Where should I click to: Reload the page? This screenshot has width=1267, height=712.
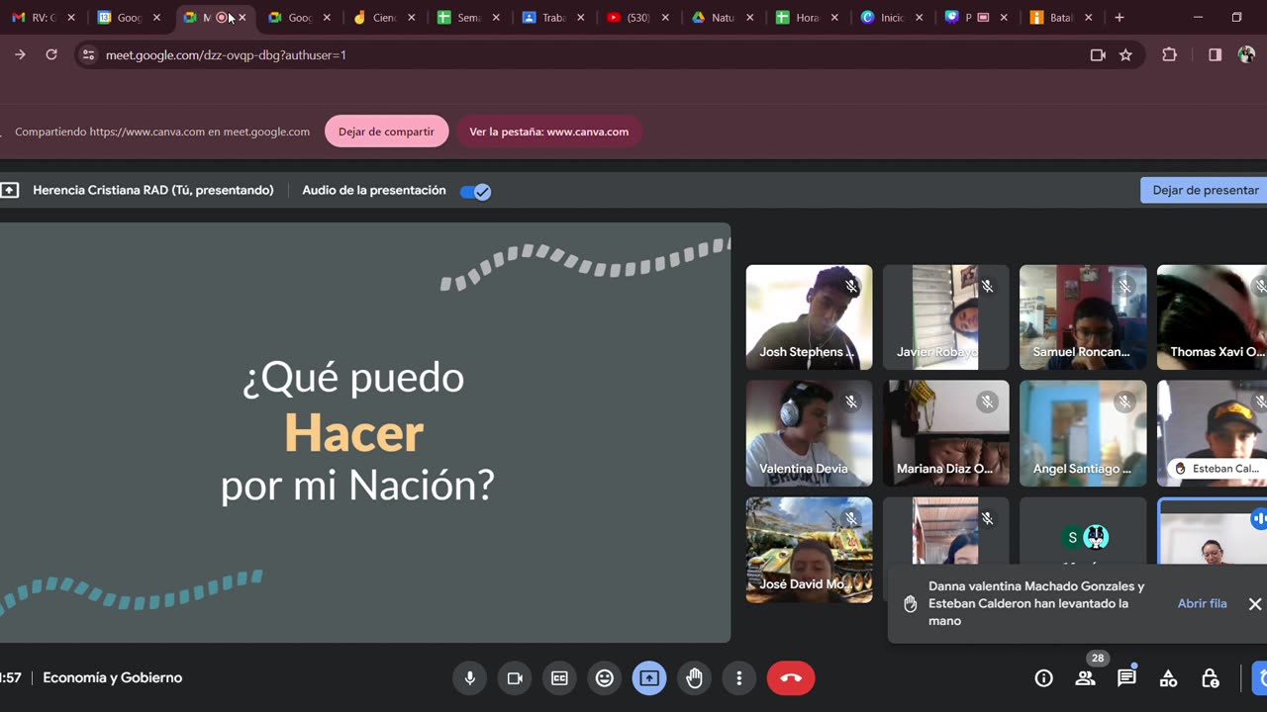coord(51,55)
